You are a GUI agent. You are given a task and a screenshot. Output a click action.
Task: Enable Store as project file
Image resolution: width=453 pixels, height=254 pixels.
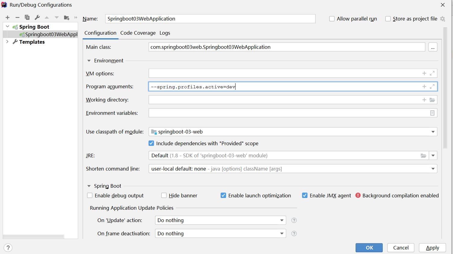(x=388, y=19)
